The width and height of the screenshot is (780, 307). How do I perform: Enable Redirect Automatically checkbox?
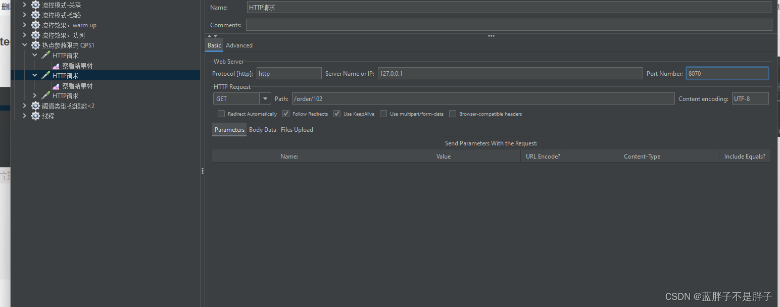[x=221, y=114]
